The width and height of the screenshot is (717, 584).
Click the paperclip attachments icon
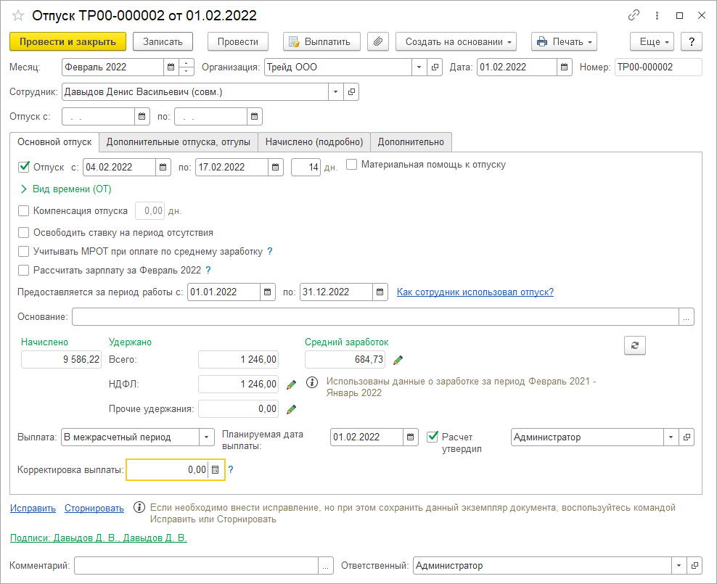pos(377,41)
